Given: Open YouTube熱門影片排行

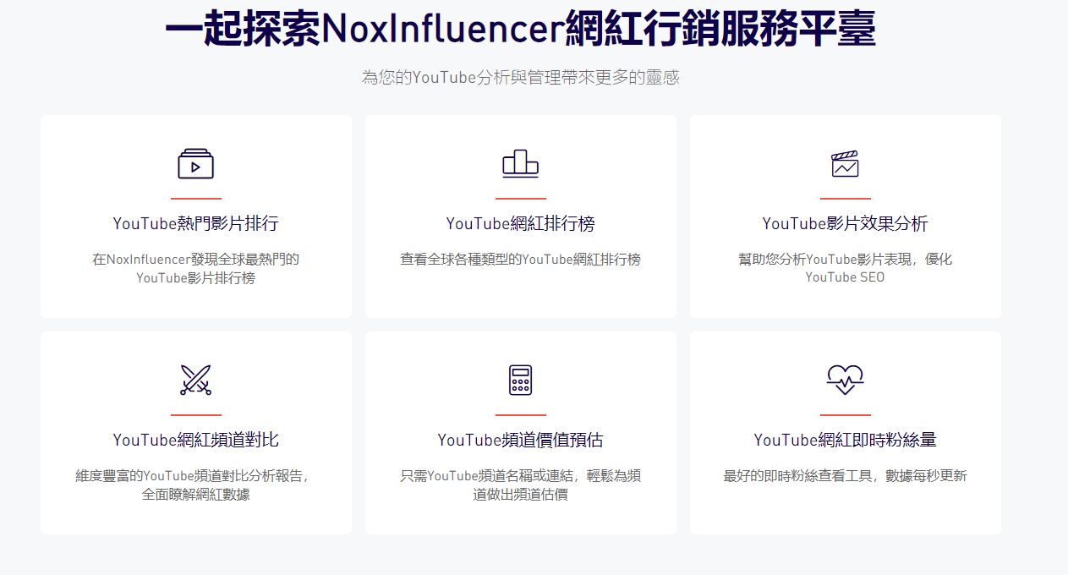Looking at the screenshot, I should pyautogui.click(x=195, y=222).
